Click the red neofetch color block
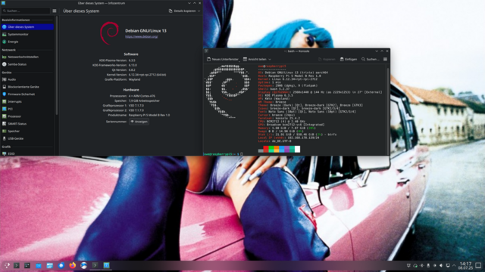 [x=266, y=150]
